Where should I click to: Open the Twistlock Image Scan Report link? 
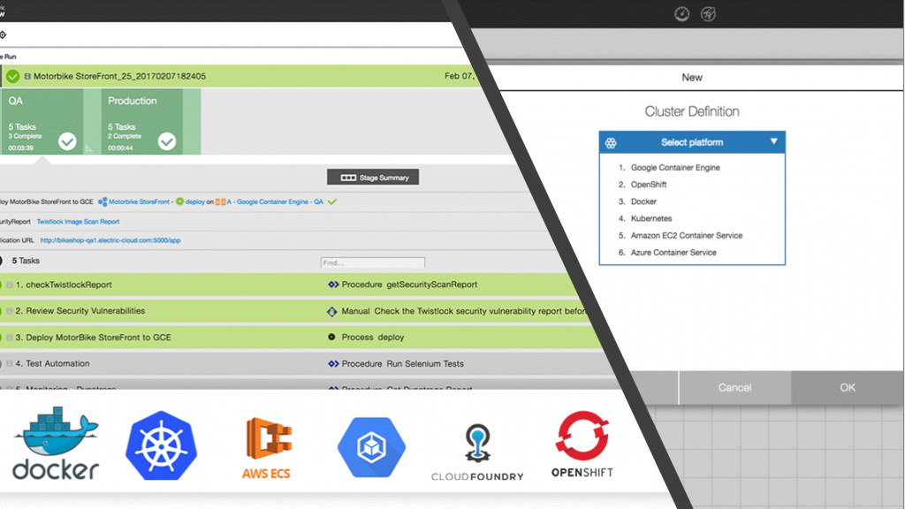(78, 222)
